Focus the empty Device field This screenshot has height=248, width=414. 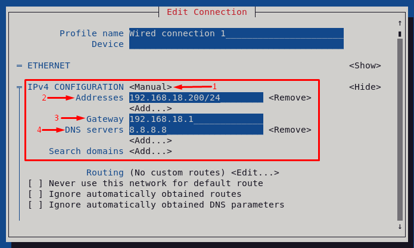point(236,44)
